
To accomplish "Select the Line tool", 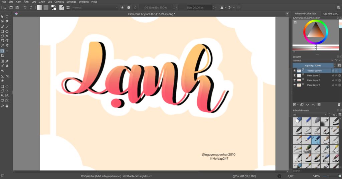I will [x=7, y=27].
